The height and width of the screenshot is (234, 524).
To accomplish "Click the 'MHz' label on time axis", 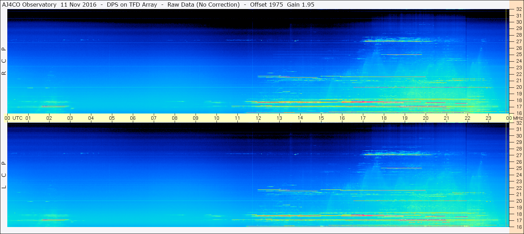I will [518, 118].
